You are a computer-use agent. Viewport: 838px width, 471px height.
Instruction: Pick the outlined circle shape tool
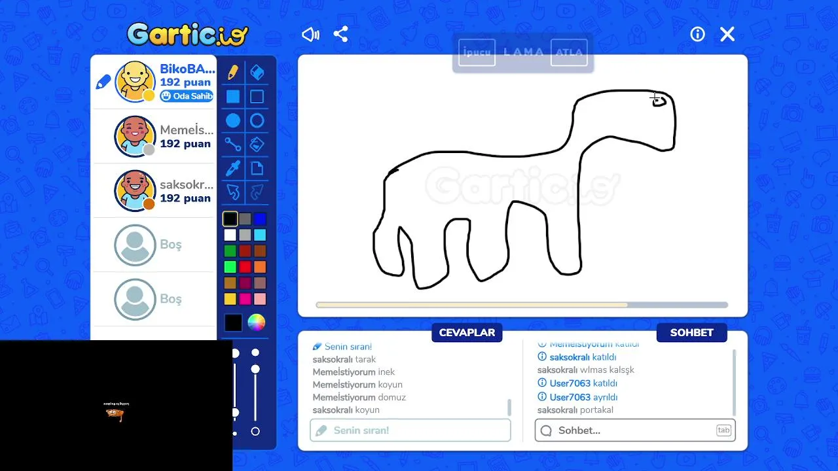point(257,120)
